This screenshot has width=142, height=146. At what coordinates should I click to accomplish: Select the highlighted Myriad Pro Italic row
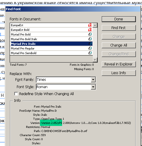click(51, 44)
